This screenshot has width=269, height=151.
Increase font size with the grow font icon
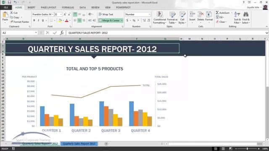coord(65,14)
